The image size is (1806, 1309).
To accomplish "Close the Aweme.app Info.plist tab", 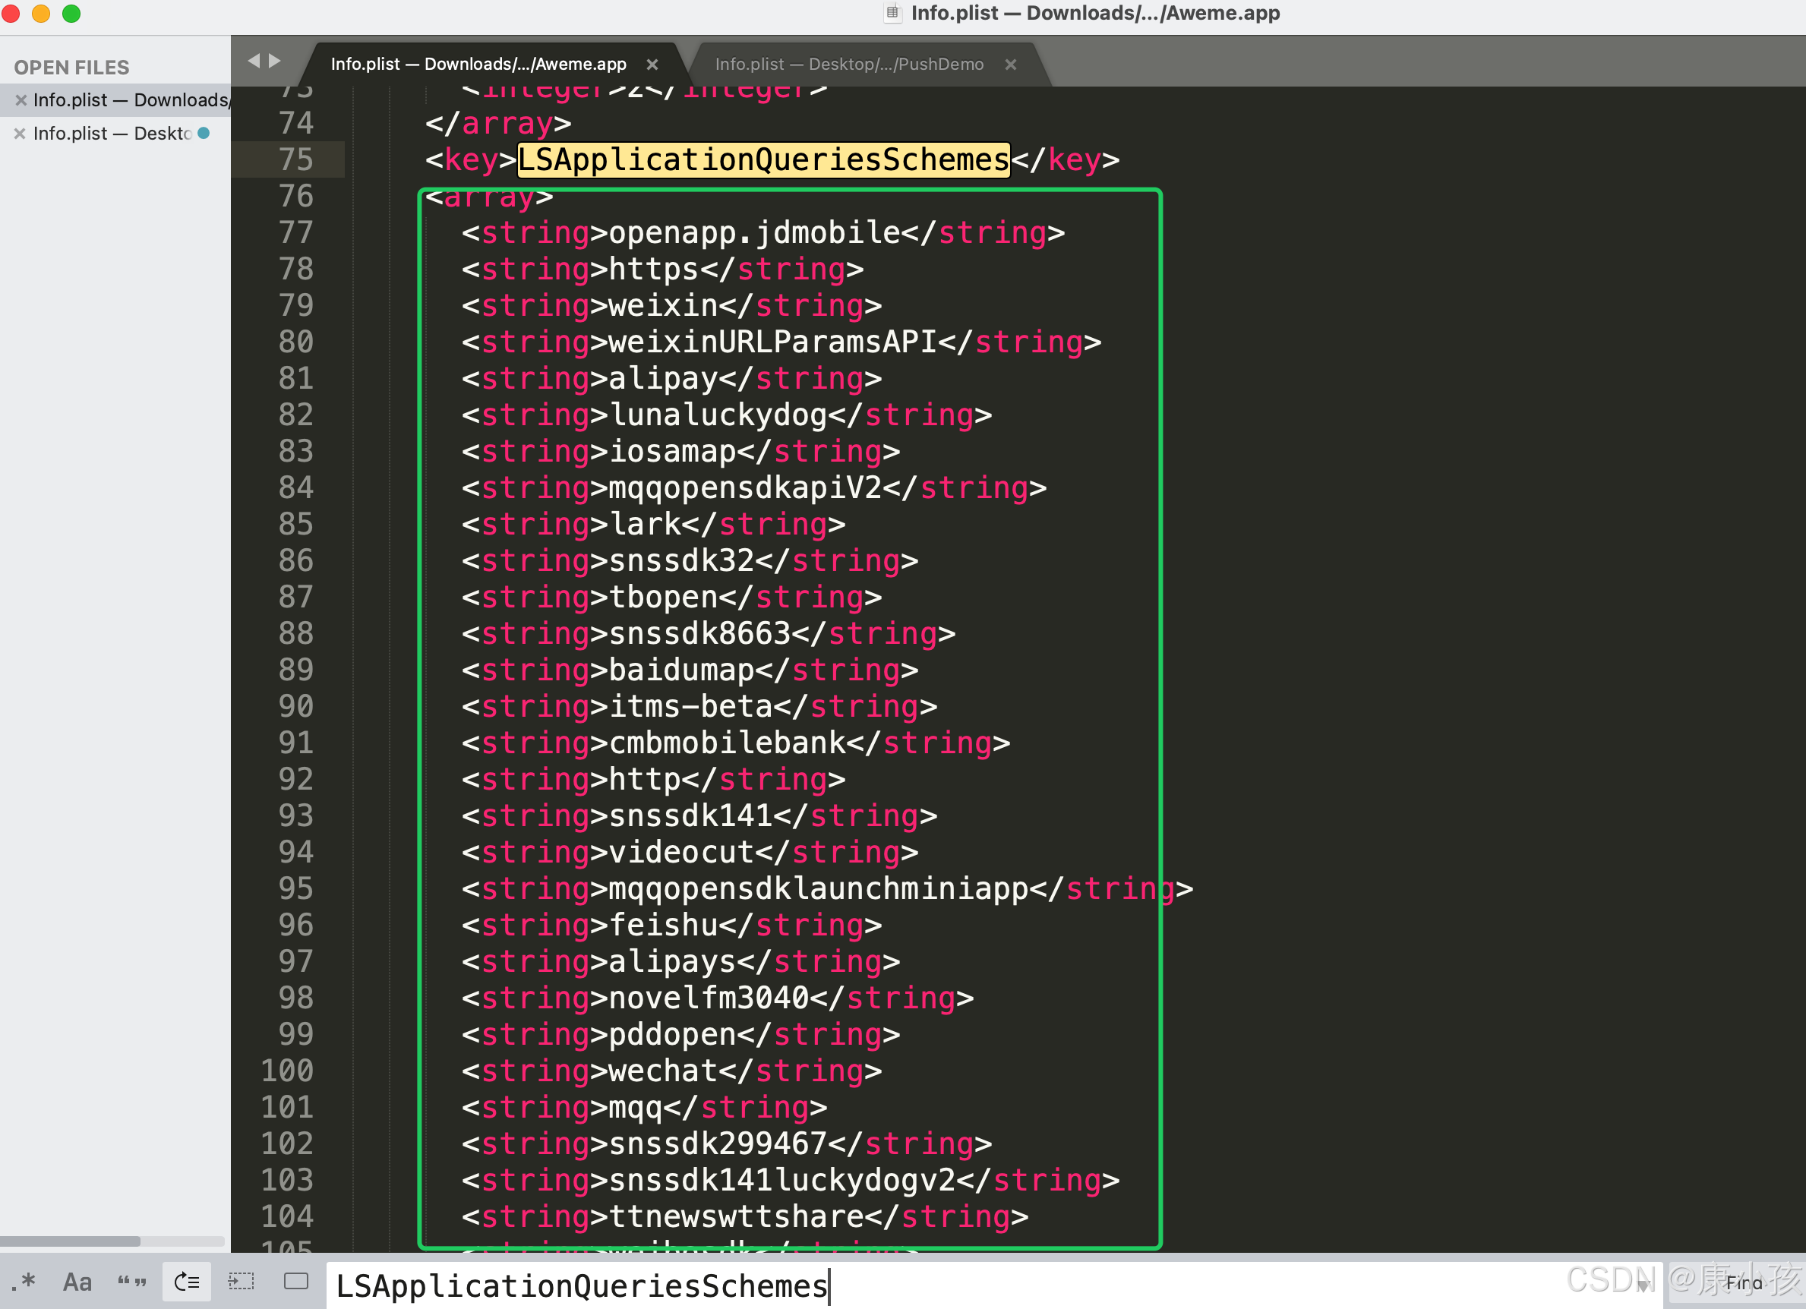I will click(652, 65).
